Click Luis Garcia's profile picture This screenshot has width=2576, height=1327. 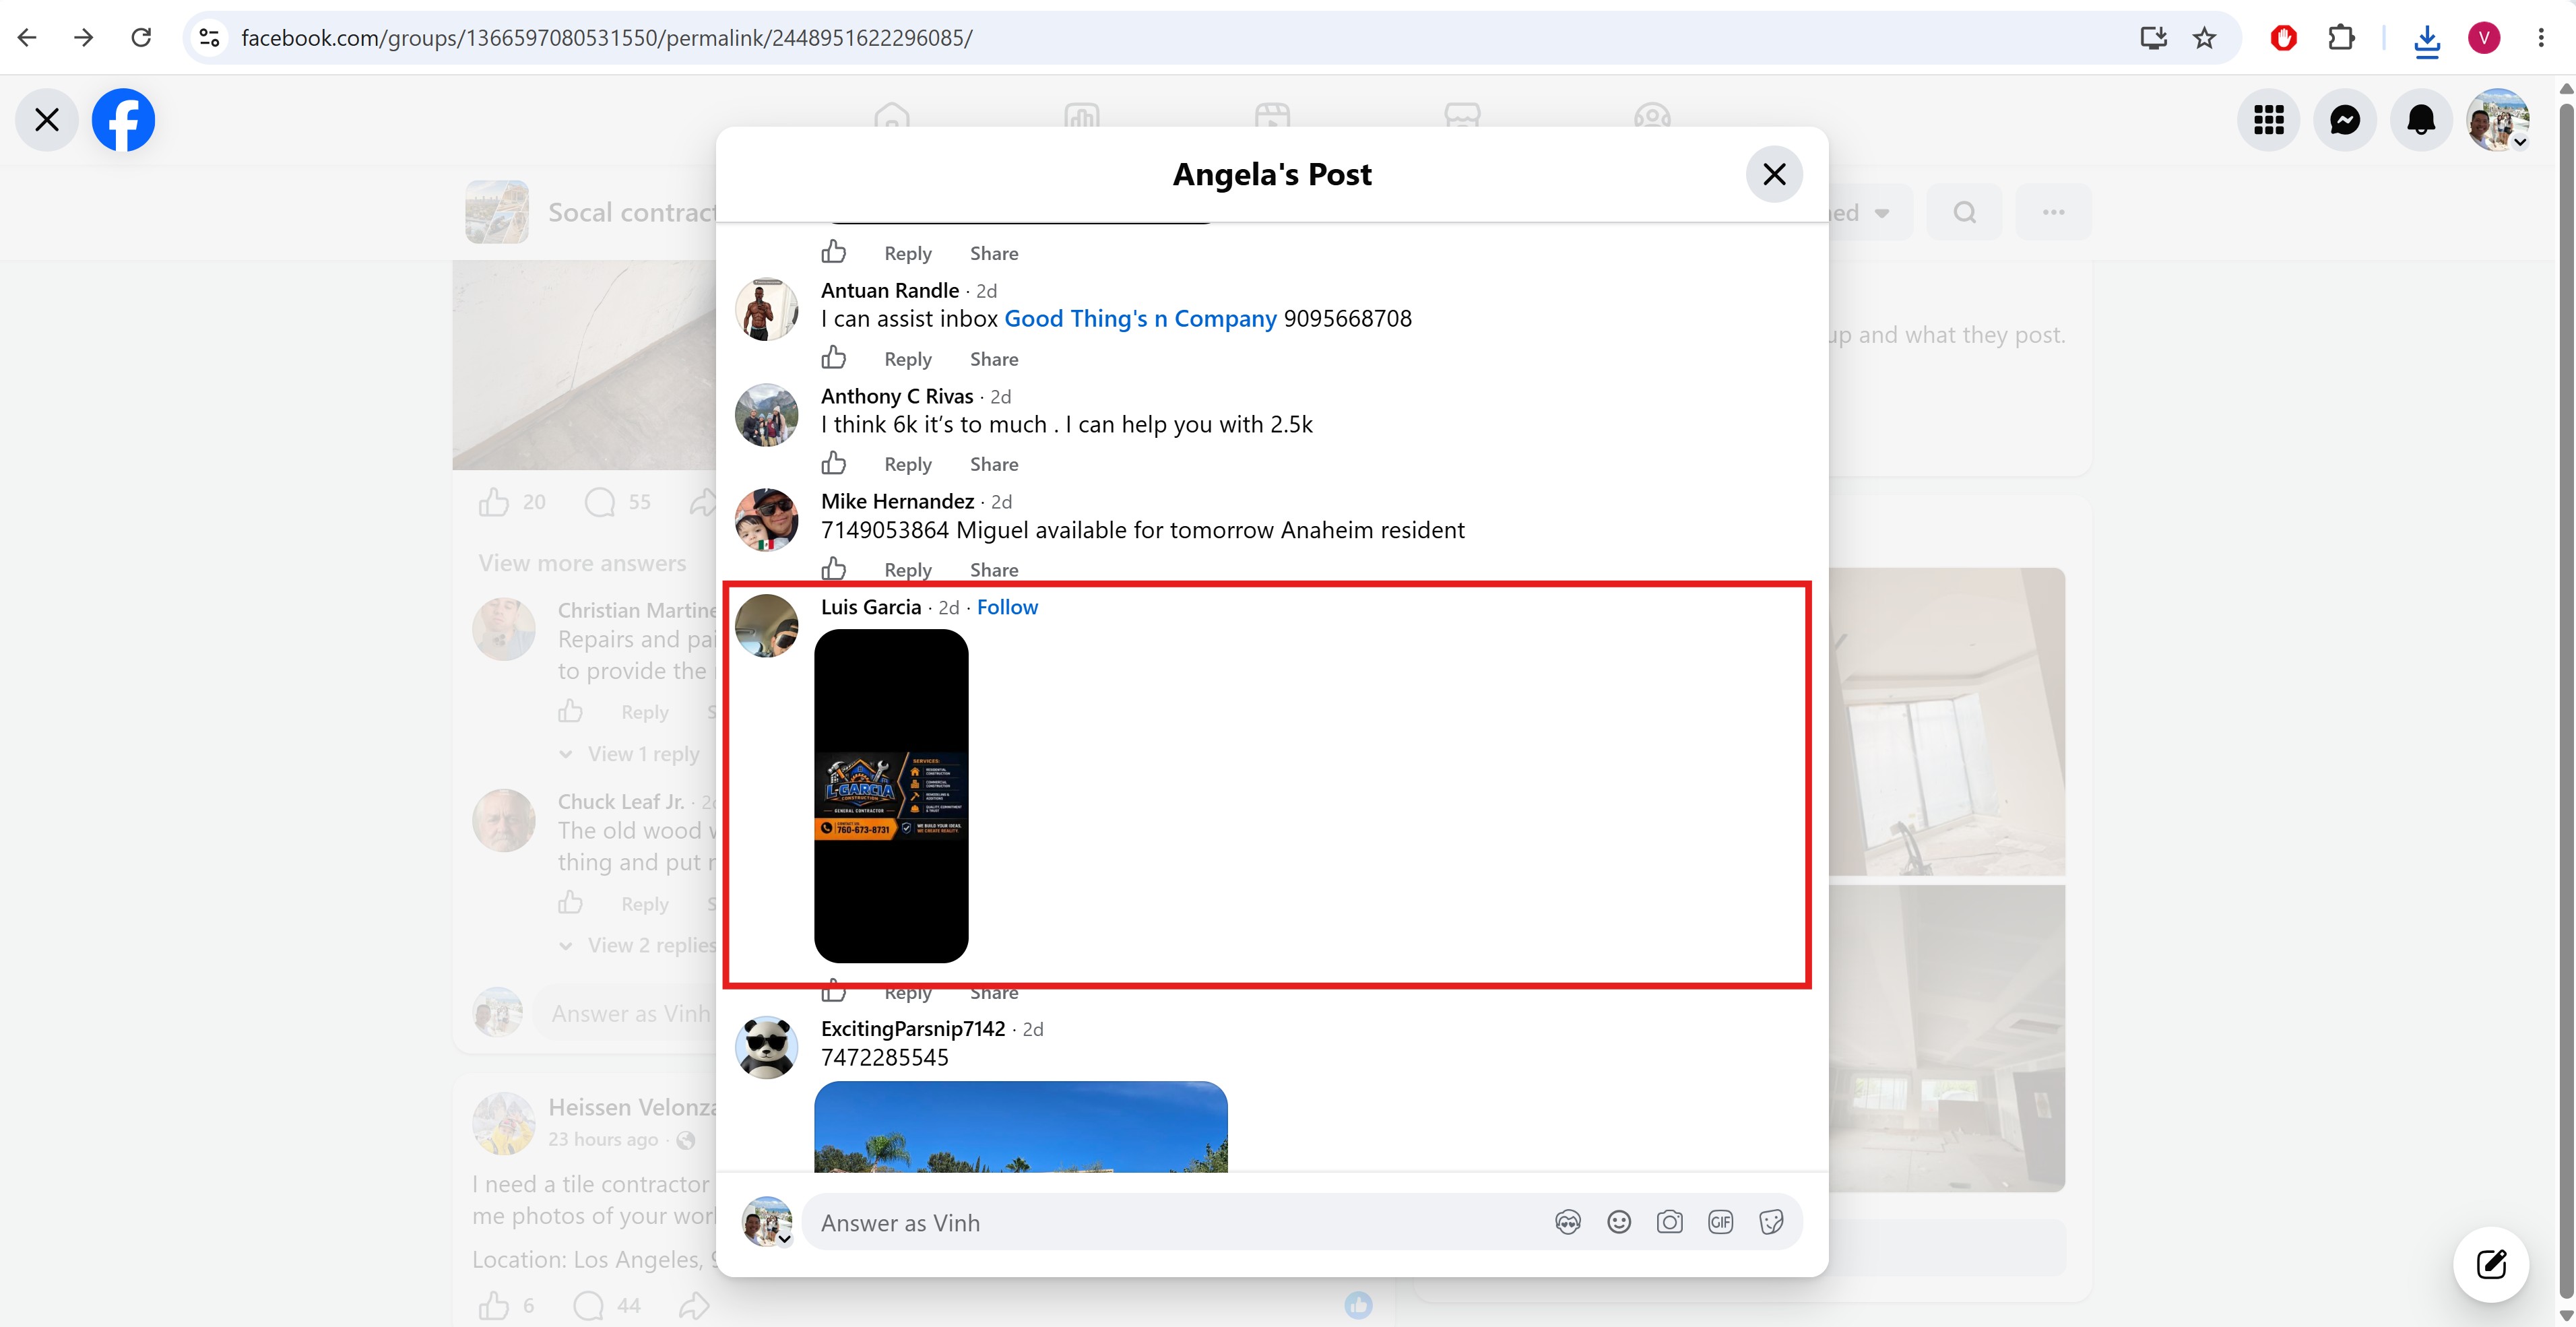767,626
